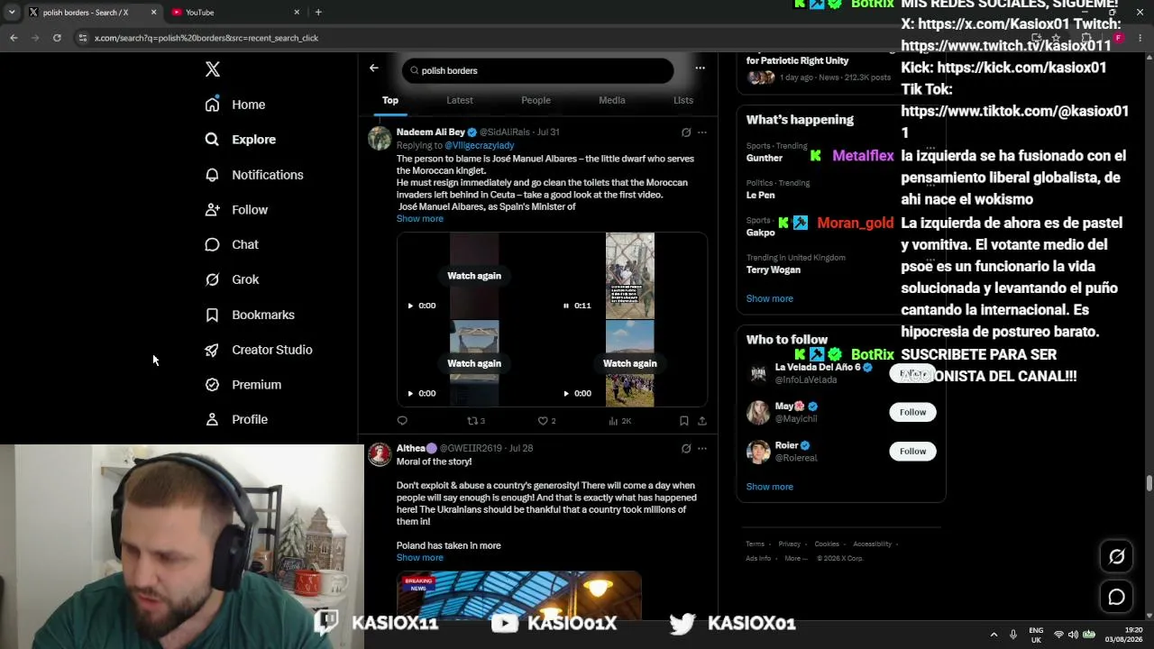This screenshot has width=1154, height=649.
Task: Bookmark Nadeem Ali Bey's post
Action: tap(684, 421)
